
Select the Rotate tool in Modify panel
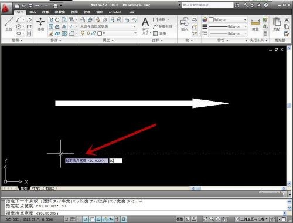click(57, 19)
